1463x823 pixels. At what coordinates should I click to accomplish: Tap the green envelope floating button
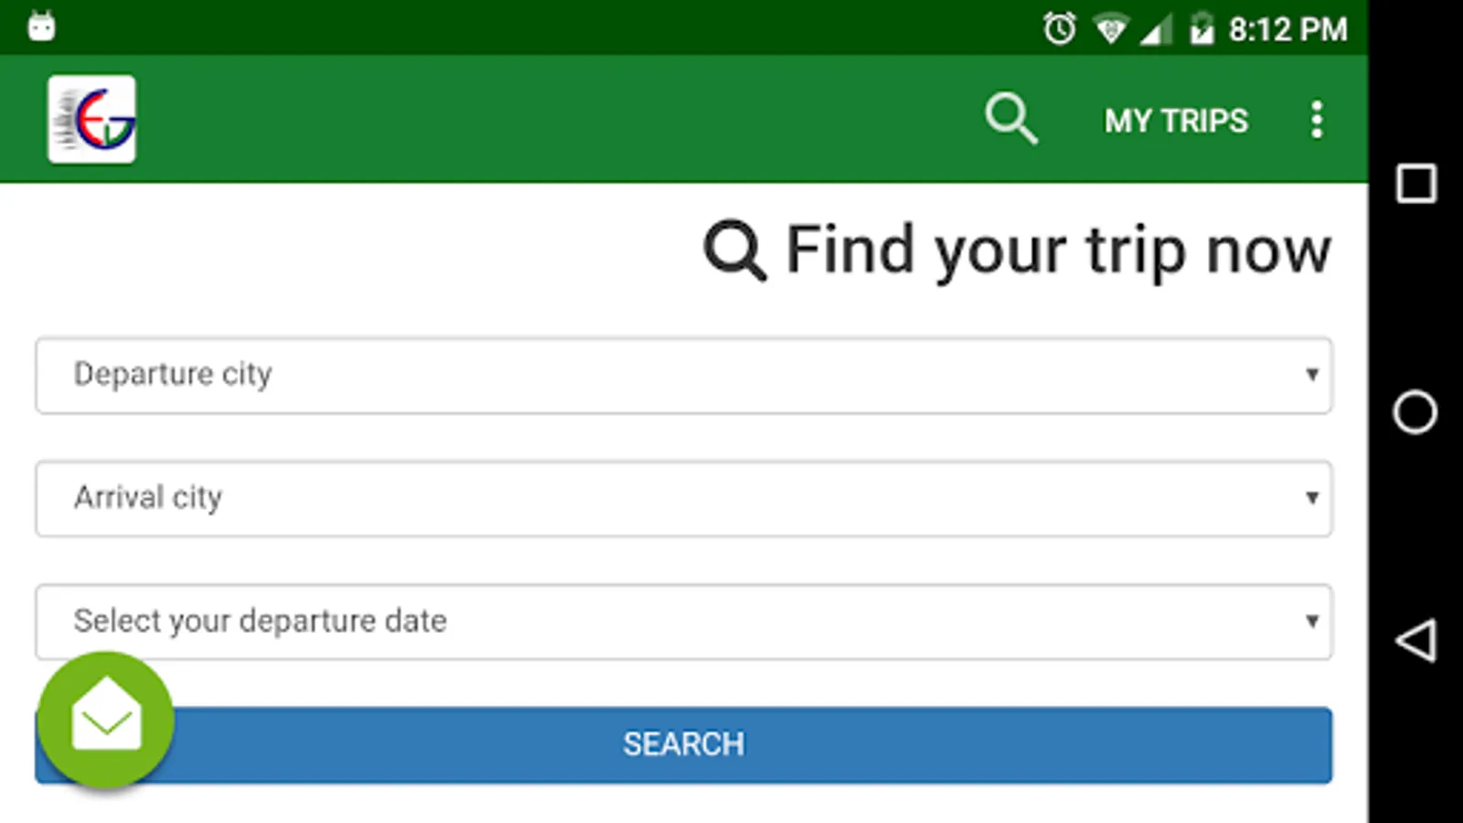[x=106, y=720]
